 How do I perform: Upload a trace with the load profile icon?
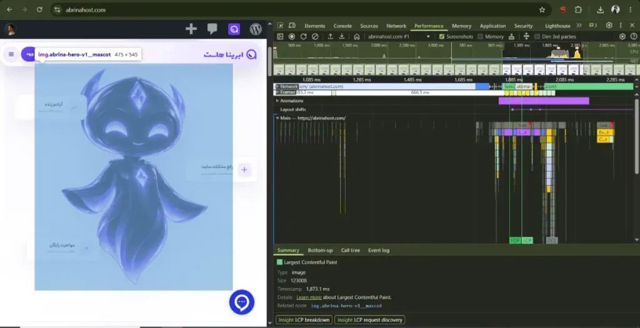click(330, 36)
